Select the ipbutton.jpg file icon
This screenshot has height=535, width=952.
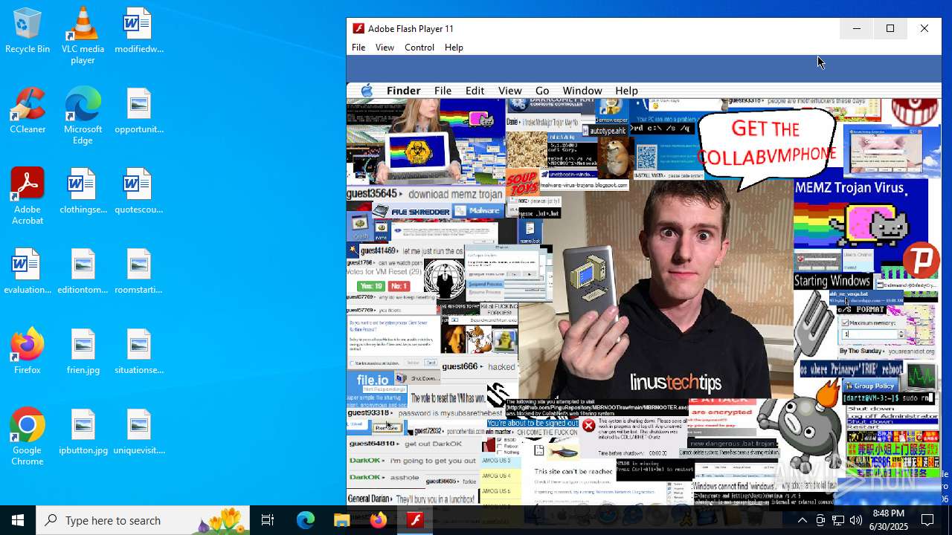click(83, 432)
